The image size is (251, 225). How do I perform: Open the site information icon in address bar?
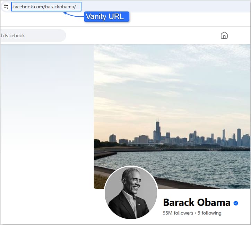pos(6,7)
